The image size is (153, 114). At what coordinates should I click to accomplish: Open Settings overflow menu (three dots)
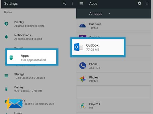coord(72,3)
